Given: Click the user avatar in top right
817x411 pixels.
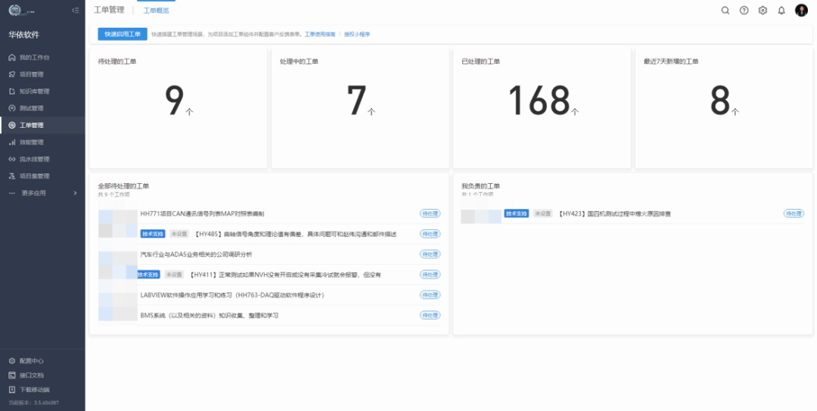Looking at the screenshot, I should coord(801,11).
